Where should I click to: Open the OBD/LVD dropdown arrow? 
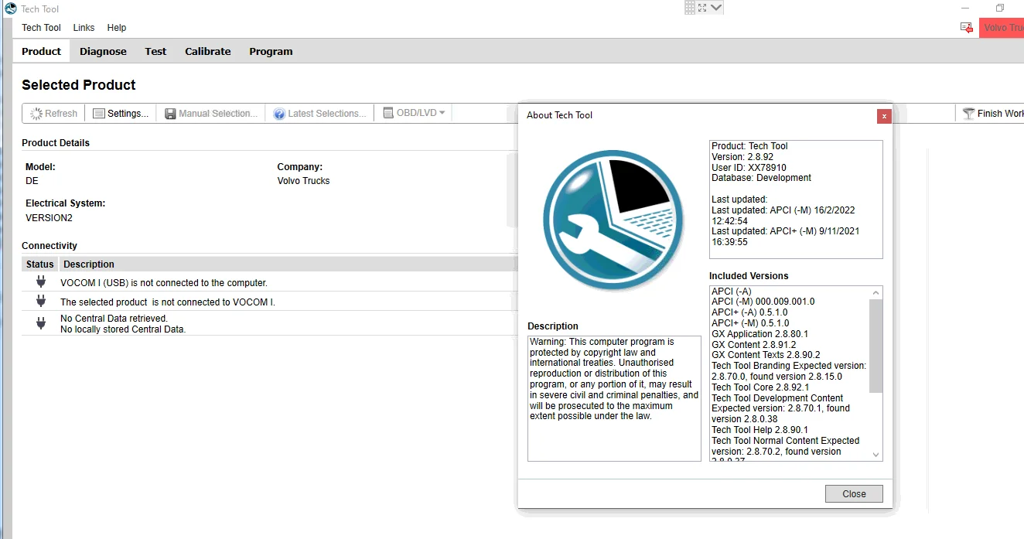(x=442, y=113)
